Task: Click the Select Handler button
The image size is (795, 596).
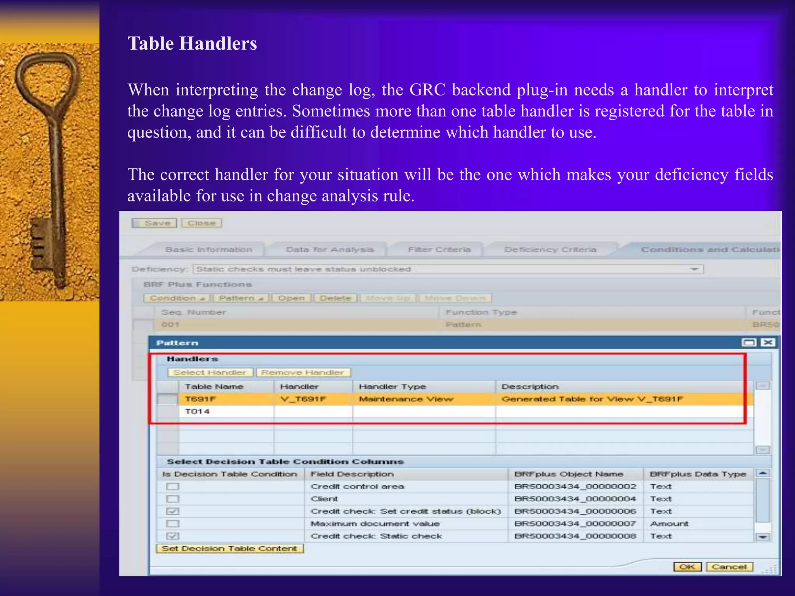Action: (x=210, y=372)
